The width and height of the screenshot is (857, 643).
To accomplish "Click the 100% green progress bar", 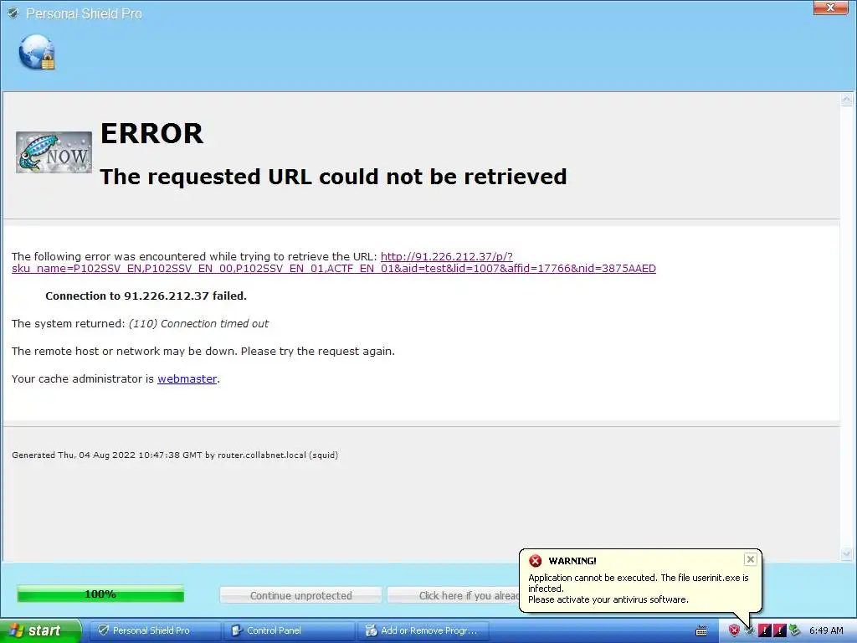I will point(100,594).
